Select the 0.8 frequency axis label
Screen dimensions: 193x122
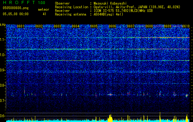2,85
